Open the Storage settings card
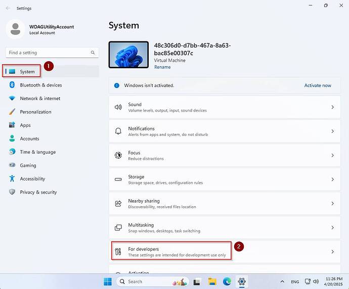349x289 pixels. [x=225, y=179]
